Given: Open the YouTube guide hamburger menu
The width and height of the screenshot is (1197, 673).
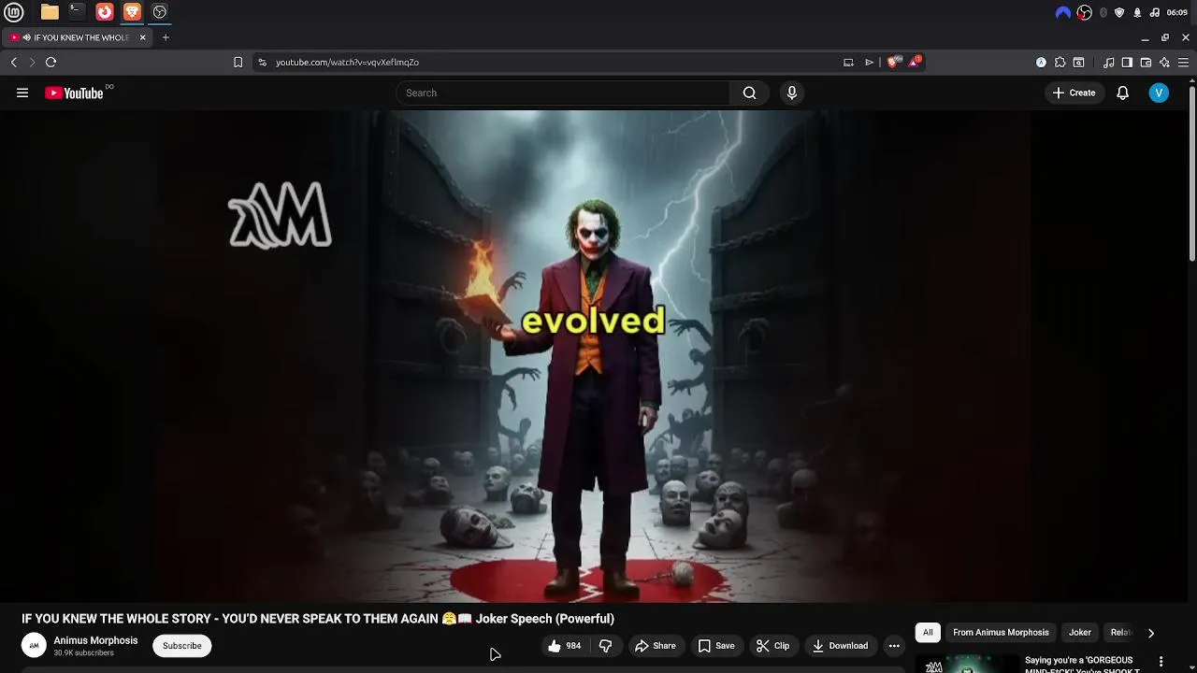Looking at the screenshot, I should click(22, 93).
